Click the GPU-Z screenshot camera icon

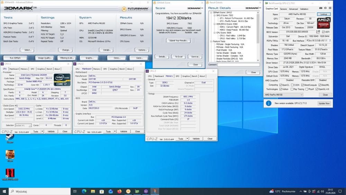click(321, 8)
